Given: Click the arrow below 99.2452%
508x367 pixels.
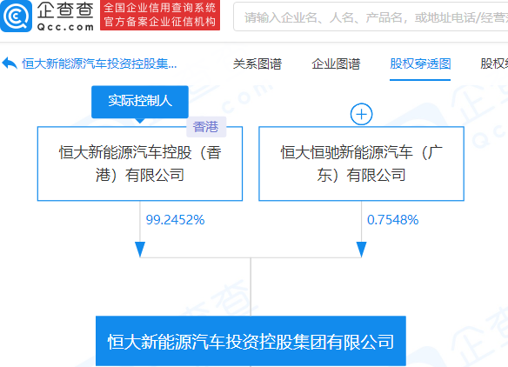Looking at the screenshot, I should 140,250.
